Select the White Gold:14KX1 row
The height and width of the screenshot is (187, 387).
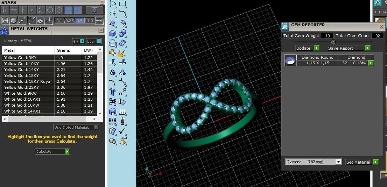pos(49,111)
